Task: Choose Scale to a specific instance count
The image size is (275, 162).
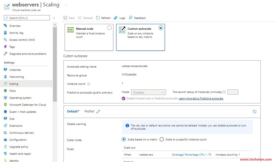Action: [x=162, y=139]
